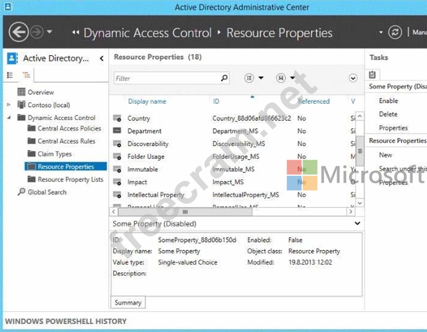Click the title bar application icon
427x332 pixels.
(8, 7)
